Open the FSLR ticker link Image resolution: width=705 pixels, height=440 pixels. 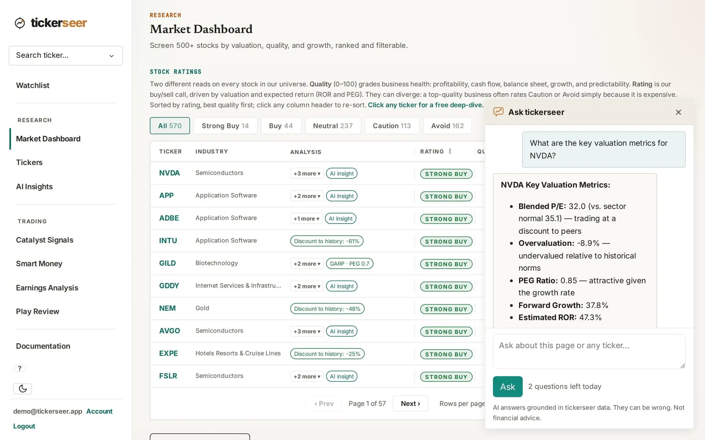(168, 376)
